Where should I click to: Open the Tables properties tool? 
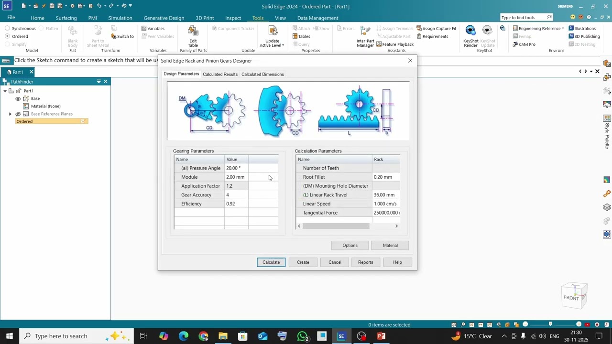[x=301, y=36]
